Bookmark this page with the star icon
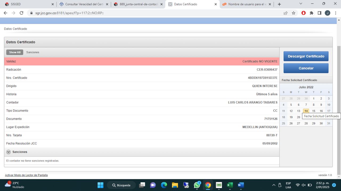This screenshot has height=191, width=341. [294, 13]
